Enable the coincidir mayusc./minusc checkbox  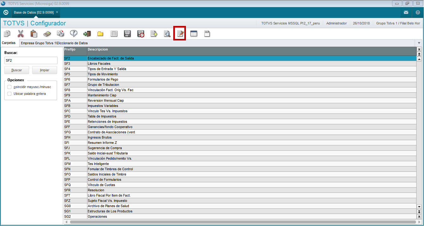[x=9, y=87]
